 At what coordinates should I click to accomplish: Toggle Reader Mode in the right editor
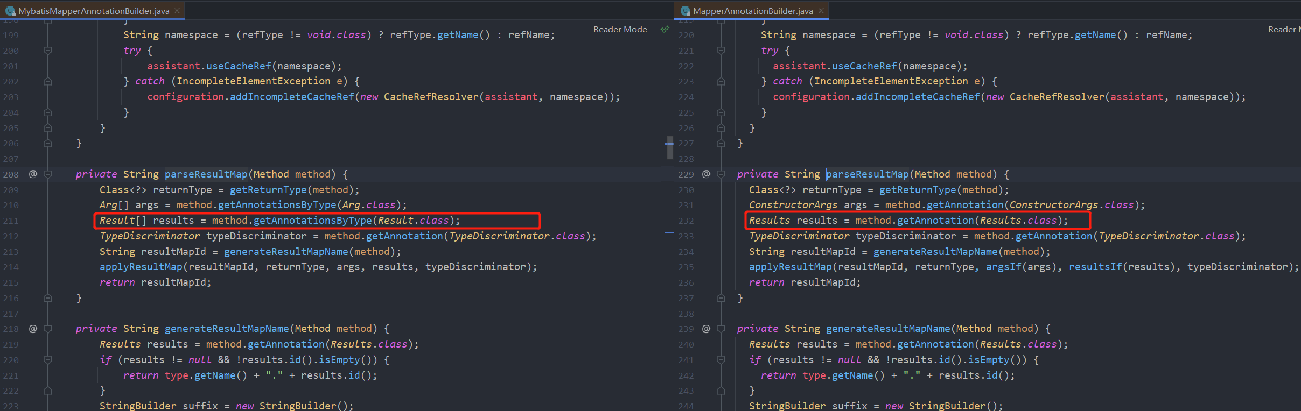[1283, 30]
